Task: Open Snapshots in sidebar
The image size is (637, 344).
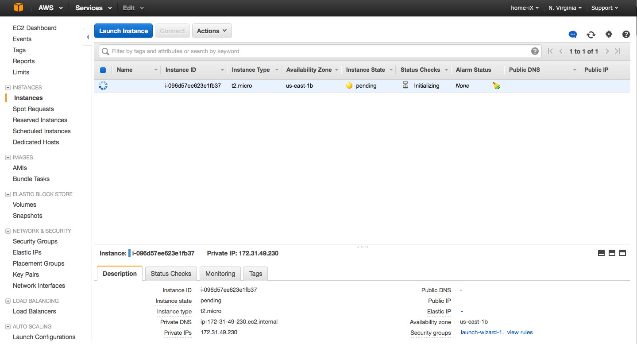Action: 27,216
